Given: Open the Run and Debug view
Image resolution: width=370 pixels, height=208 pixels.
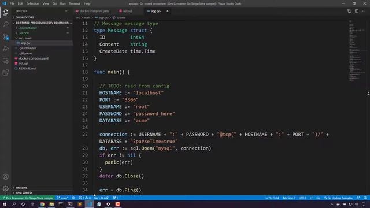Looking at the screenshot, I should click(5, 49).
